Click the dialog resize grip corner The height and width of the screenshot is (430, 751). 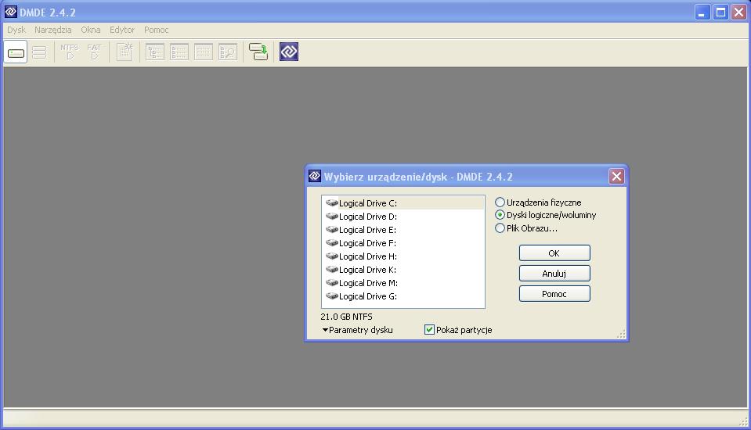(621, 335)
